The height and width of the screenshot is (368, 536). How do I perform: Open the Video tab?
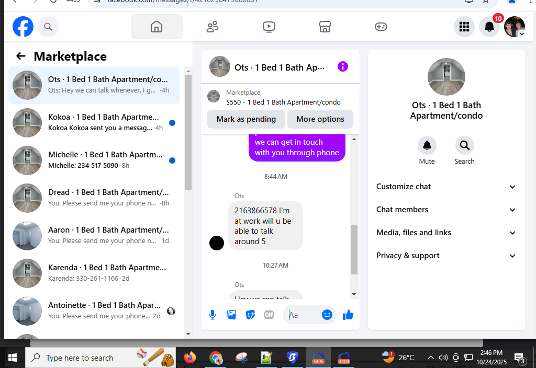(269, 27)
